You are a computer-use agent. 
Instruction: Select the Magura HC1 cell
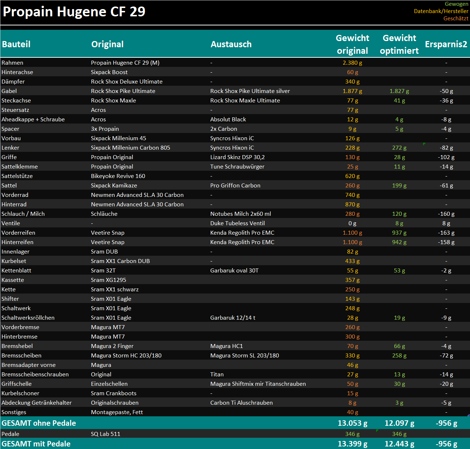[227, 346]
